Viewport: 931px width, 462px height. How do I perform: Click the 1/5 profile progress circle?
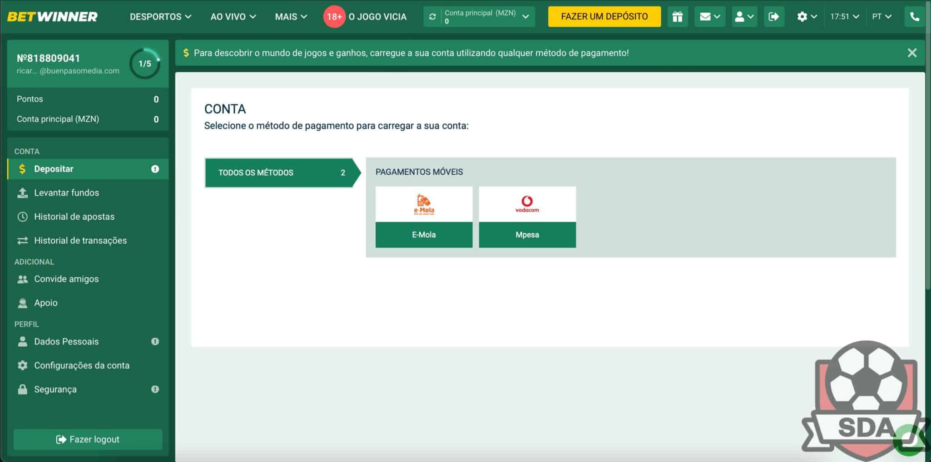[145, 64]
